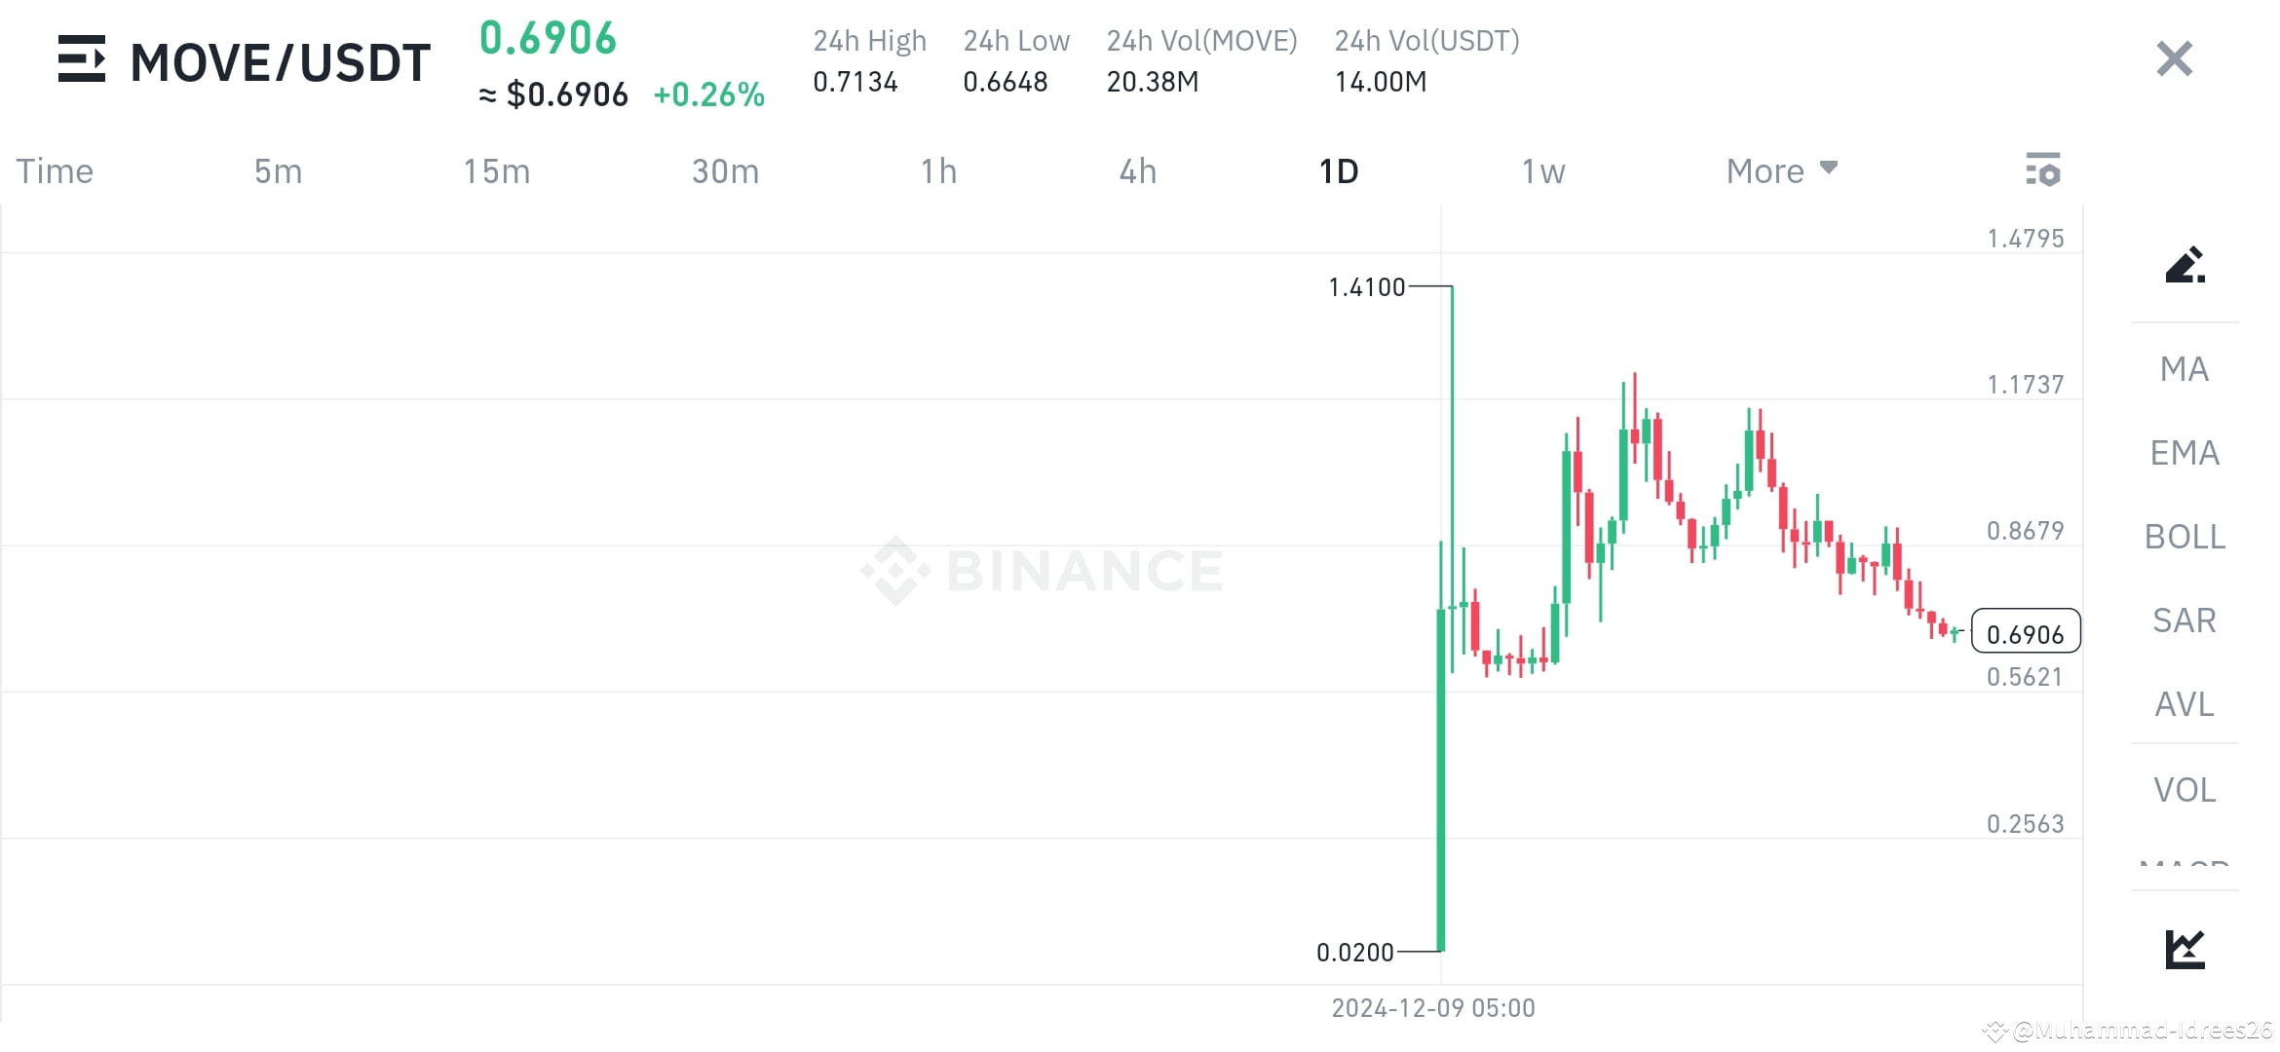This screenshot has width=2280, height=1052.
Task: Switch to the 4h timeframe tab
Action: (x=1136, y=169)
